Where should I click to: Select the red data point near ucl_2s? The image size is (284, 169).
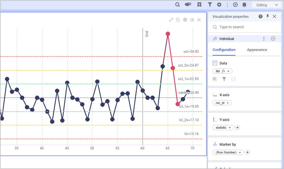pyautogui.click(x=173, y=68)
